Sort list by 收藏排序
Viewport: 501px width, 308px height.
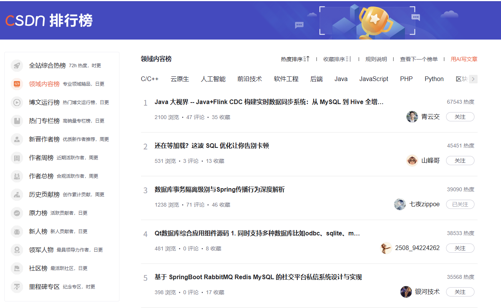coord(337,59)
